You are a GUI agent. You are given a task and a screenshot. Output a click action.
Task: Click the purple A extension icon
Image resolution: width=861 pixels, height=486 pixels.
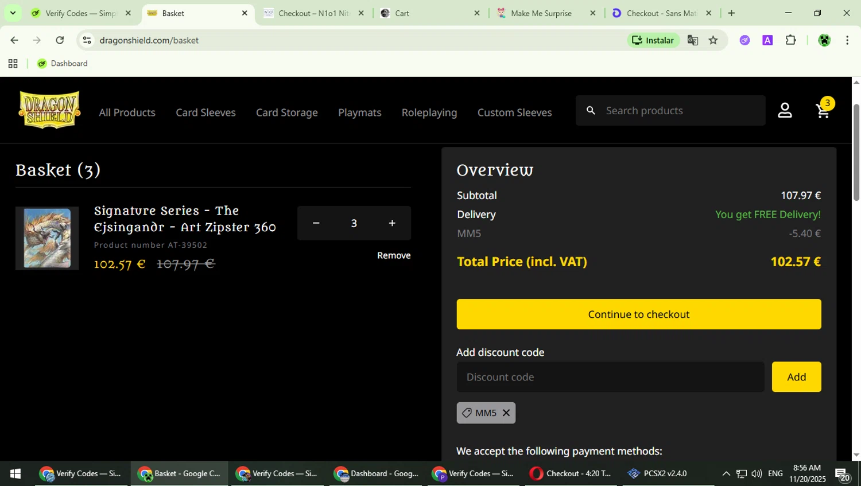(x=767, y=40)
